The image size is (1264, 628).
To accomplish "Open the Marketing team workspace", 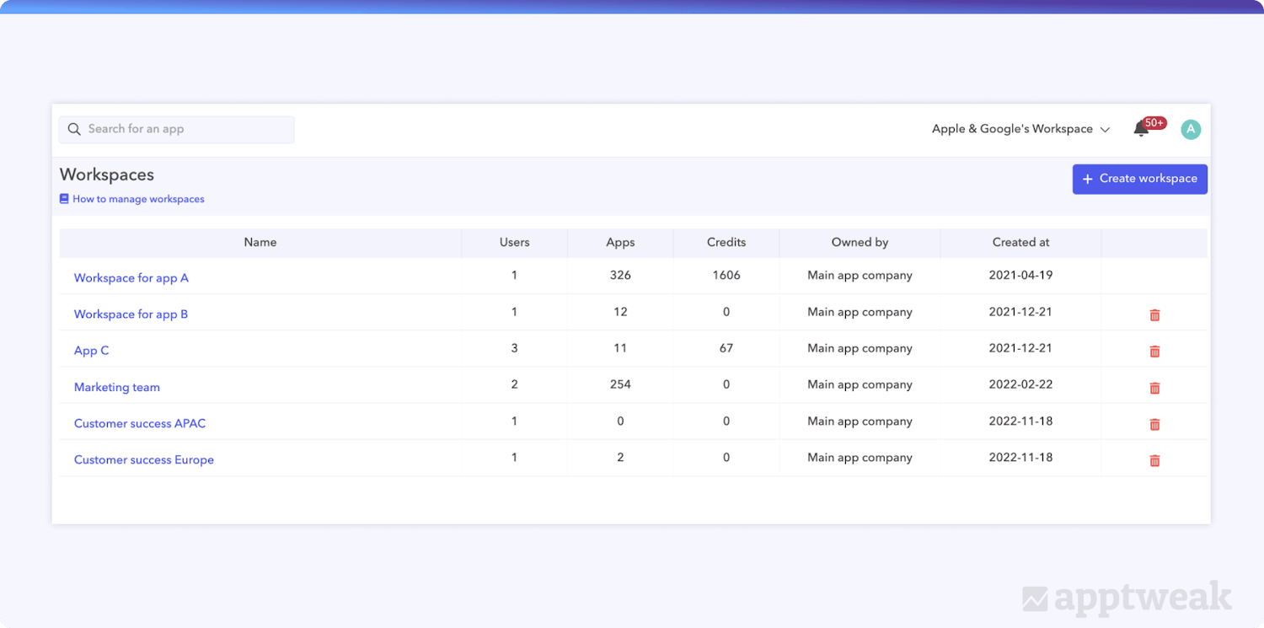I will (x=117, y=388).
